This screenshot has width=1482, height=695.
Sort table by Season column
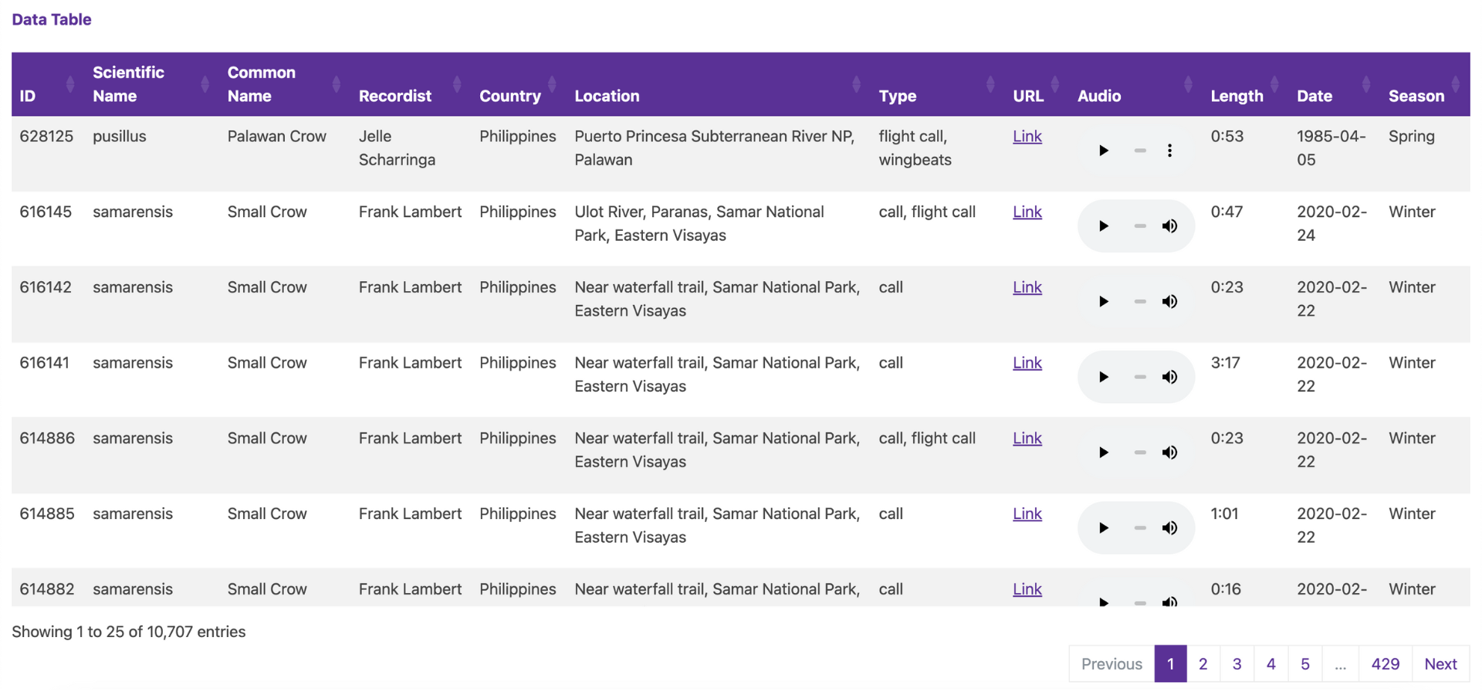click(x=1426, y=84)
